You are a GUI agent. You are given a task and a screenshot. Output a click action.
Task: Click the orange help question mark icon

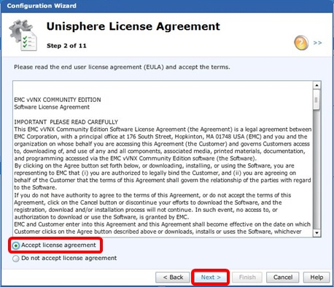tap(301, 43)
